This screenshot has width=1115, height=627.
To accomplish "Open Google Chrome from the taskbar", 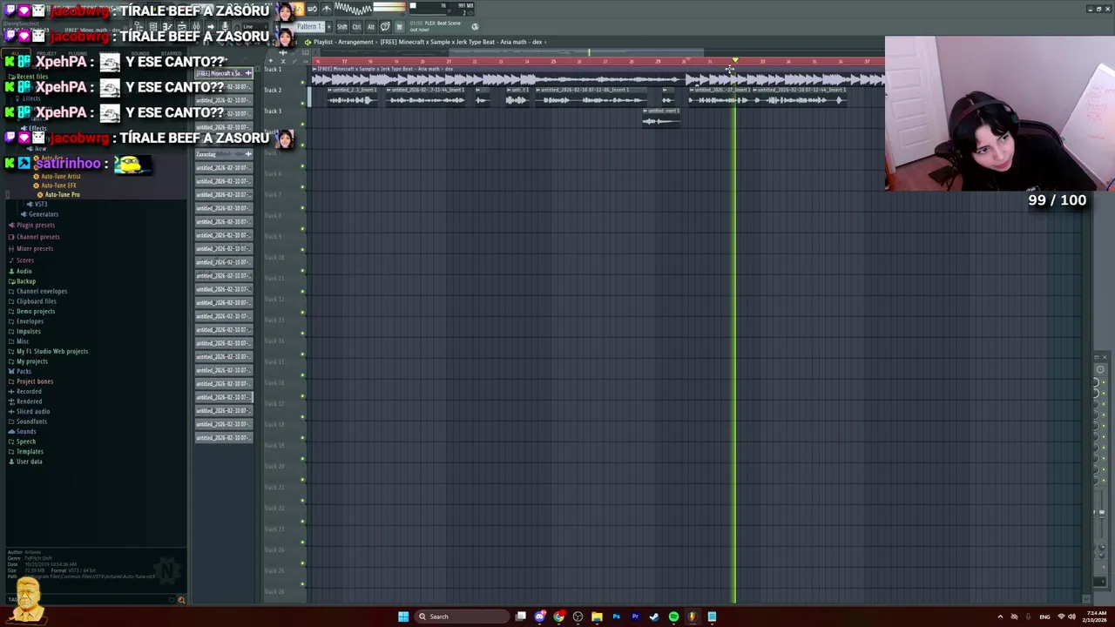I will pos(559,617).
